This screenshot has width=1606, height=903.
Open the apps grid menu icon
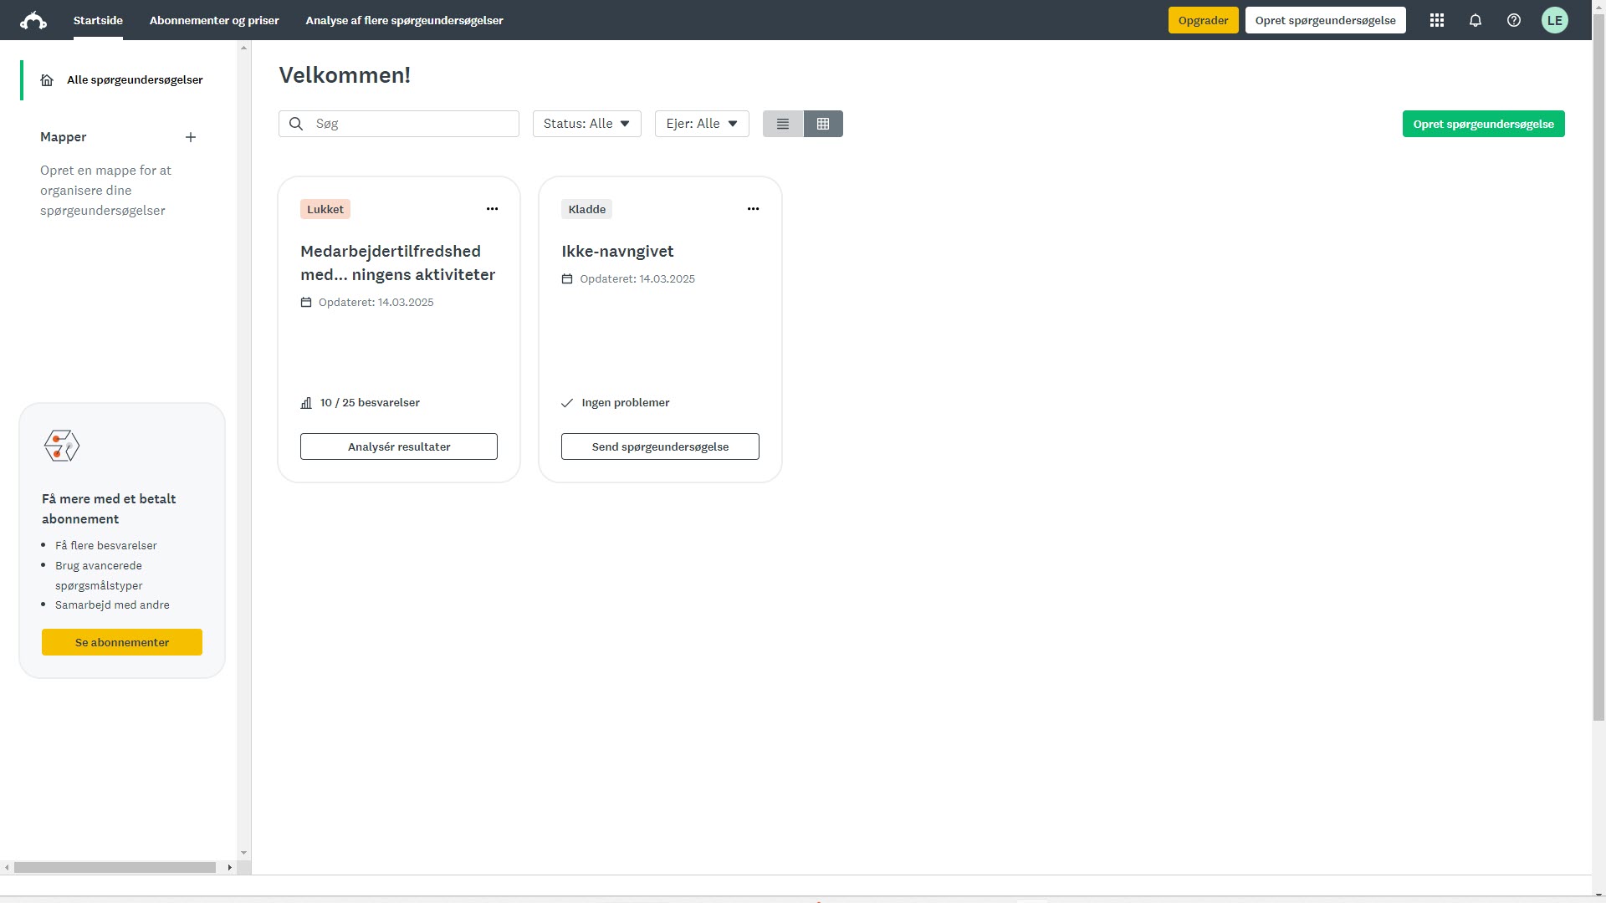click(x=1437, y=21)
